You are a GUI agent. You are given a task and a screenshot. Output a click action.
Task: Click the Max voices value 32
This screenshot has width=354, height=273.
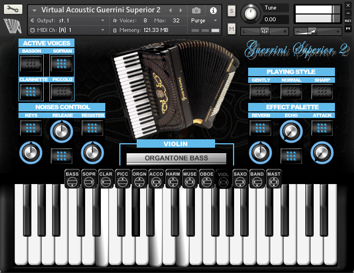[176, 21]
